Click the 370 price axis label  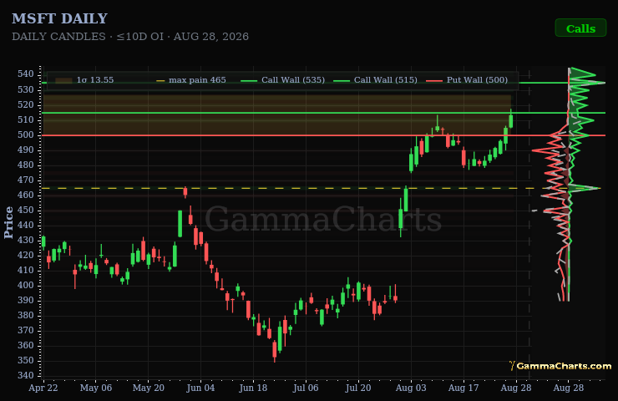pos(26,331)
